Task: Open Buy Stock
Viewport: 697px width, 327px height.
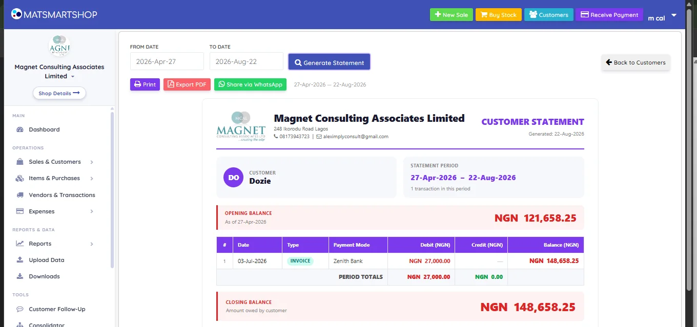Action: pyautogui.click(x=498, y=15)
